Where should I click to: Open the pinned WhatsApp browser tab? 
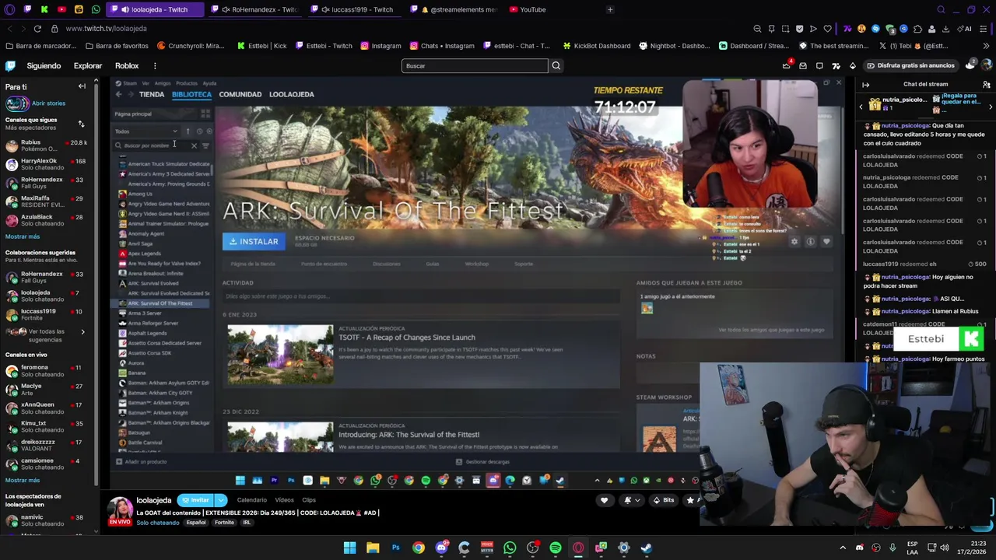pos(96,9)
